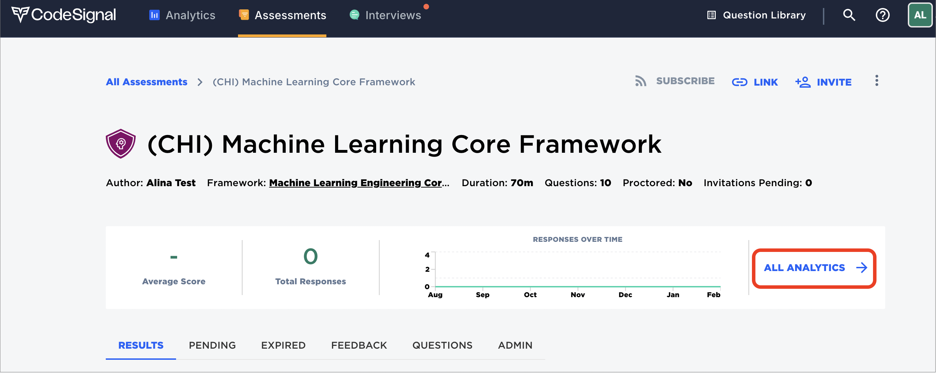The image size is (936, 373).
Task: Click the 'Author: Alina Test' text
Action: [x=150, y=183]
